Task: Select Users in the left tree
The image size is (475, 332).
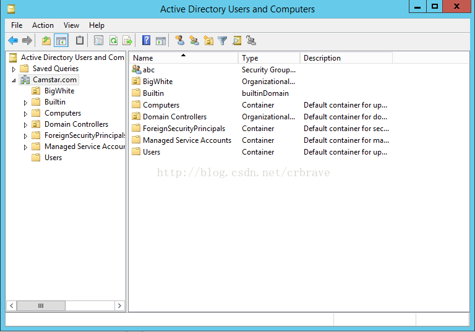Action: (x=53, y=158)
